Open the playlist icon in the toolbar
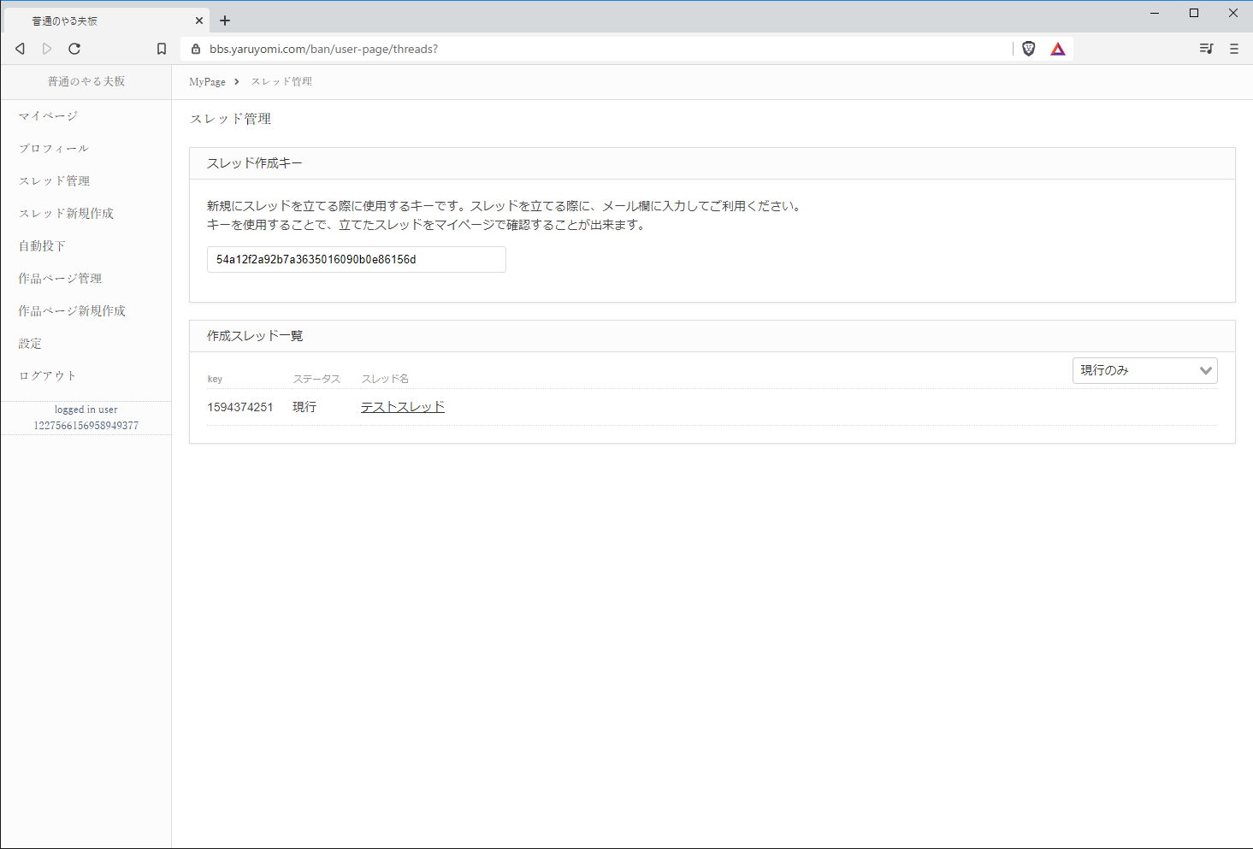The width and height of the screenshot is (1253, 849). tap(1206, 49)
